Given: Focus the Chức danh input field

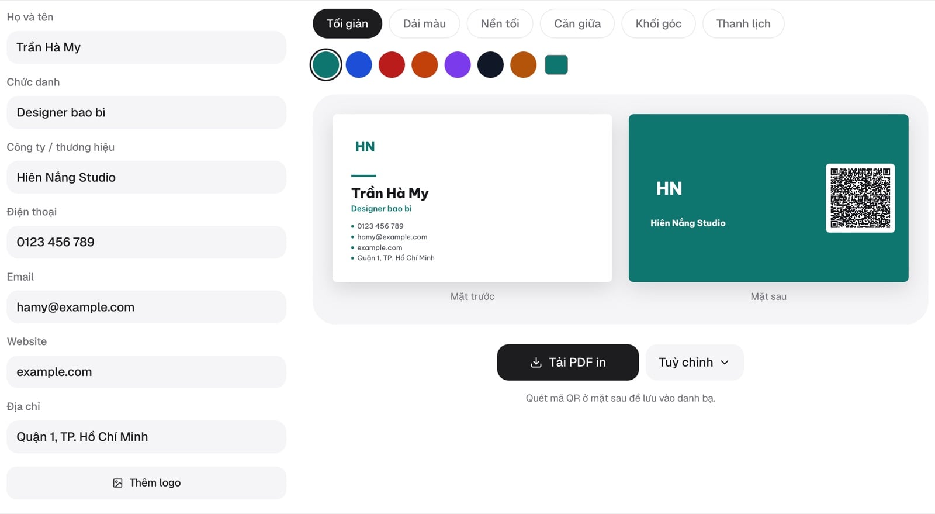Looking at the screenshot, I should 146,112.
